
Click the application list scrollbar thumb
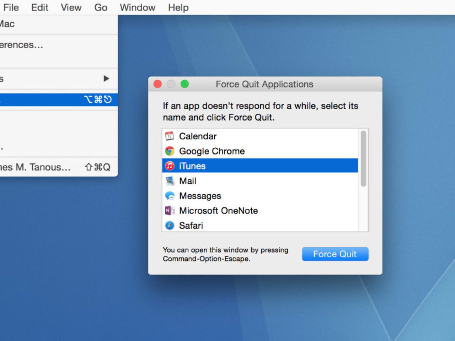pyautogui.click(x=363, y=158)
